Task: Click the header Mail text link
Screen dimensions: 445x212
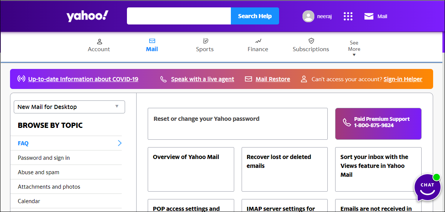Action: pyautogui.click(x=382, y=16)
